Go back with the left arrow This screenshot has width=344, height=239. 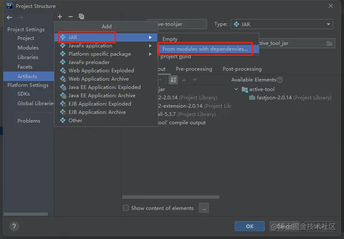(x=10, y=17)
